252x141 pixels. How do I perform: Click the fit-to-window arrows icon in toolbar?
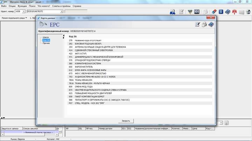(197, 11)
